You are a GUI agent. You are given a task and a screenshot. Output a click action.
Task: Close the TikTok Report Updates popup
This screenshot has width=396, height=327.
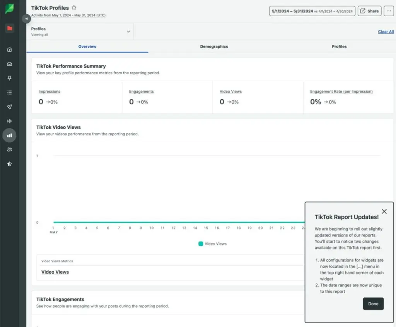[384, 211]
